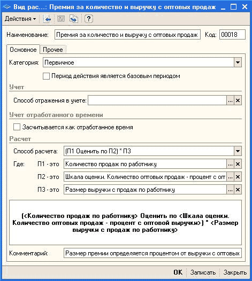
Task: Click the Закрыть button
Action: pos(235,272)
